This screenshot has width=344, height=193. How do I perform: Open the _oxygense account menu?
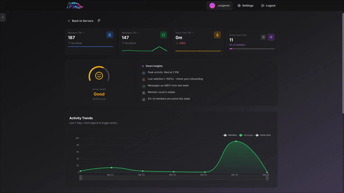pyautogui.click(x=219, y=5)
